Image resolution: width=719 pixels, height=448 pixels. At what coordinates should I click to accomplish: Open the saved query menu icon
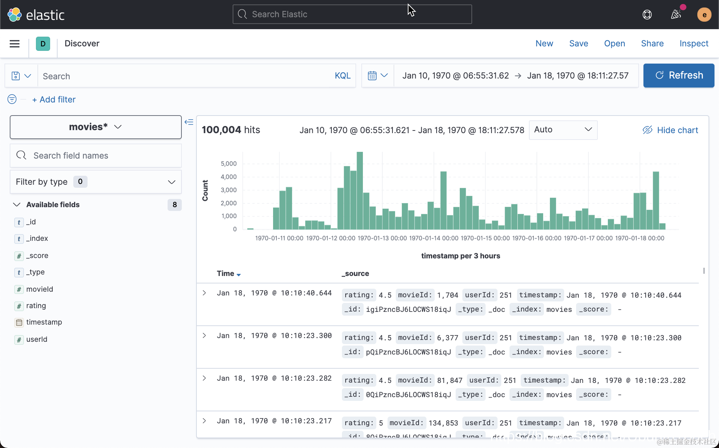pos(21,76)
